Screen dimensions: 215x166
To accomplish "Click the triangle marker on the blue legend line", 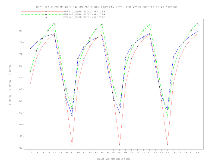I will click(46, 17).
